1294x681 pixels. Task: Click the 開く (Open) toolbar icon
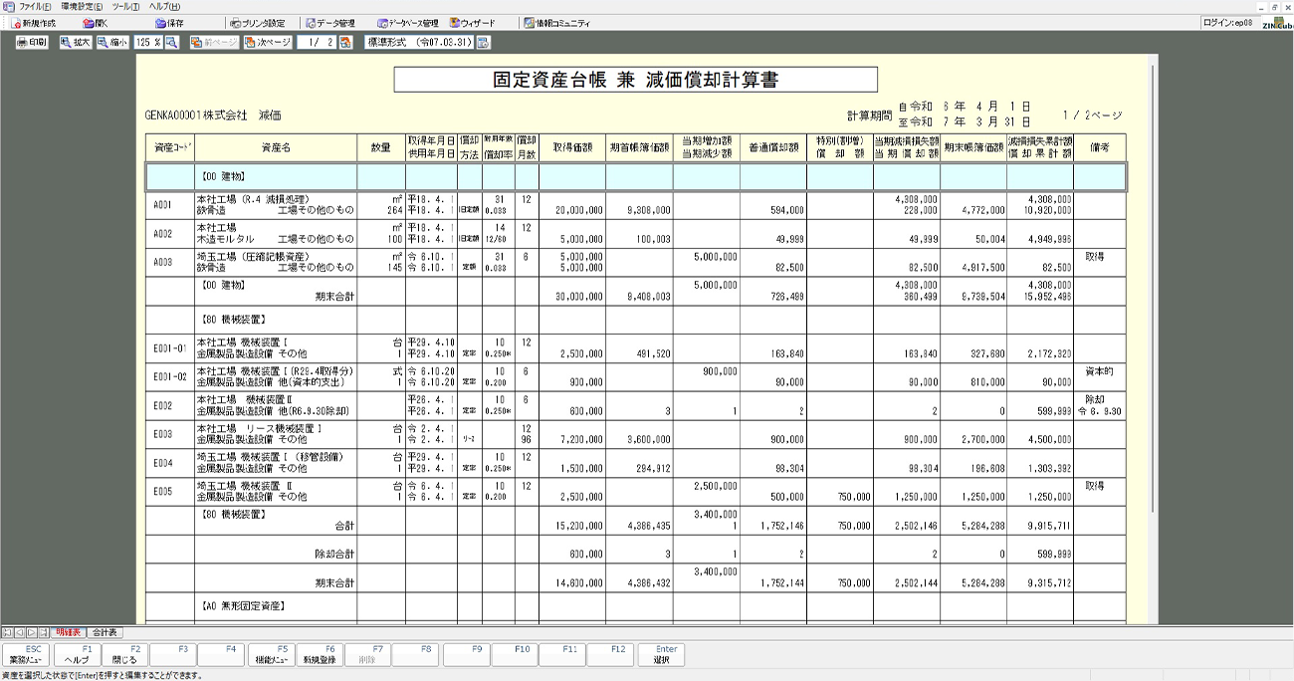point(96,23)
